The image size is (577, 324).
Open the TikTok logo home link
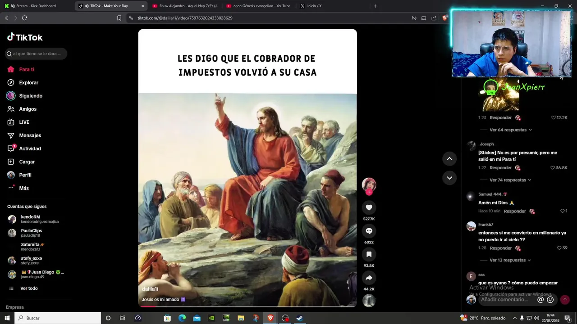point(25,37)
